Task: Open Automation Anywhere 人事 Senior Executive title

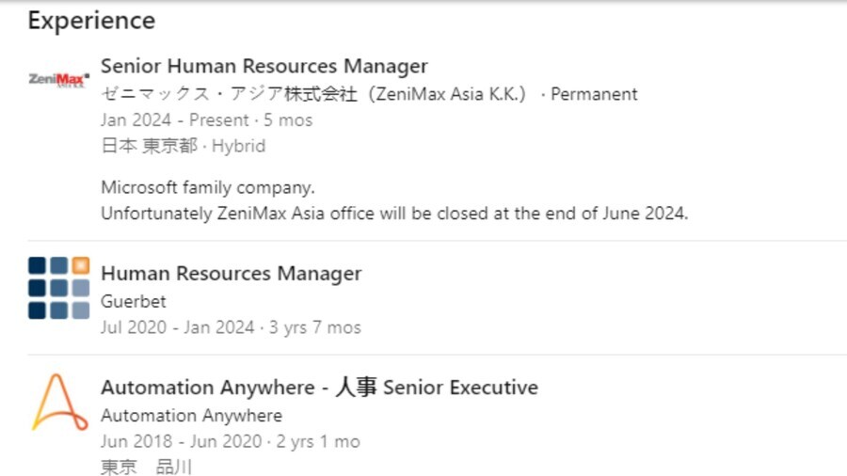Action: tap(319, 387)
